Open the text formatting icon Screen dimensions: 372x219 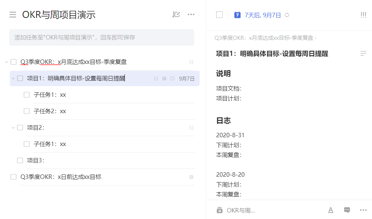[330, 210]
